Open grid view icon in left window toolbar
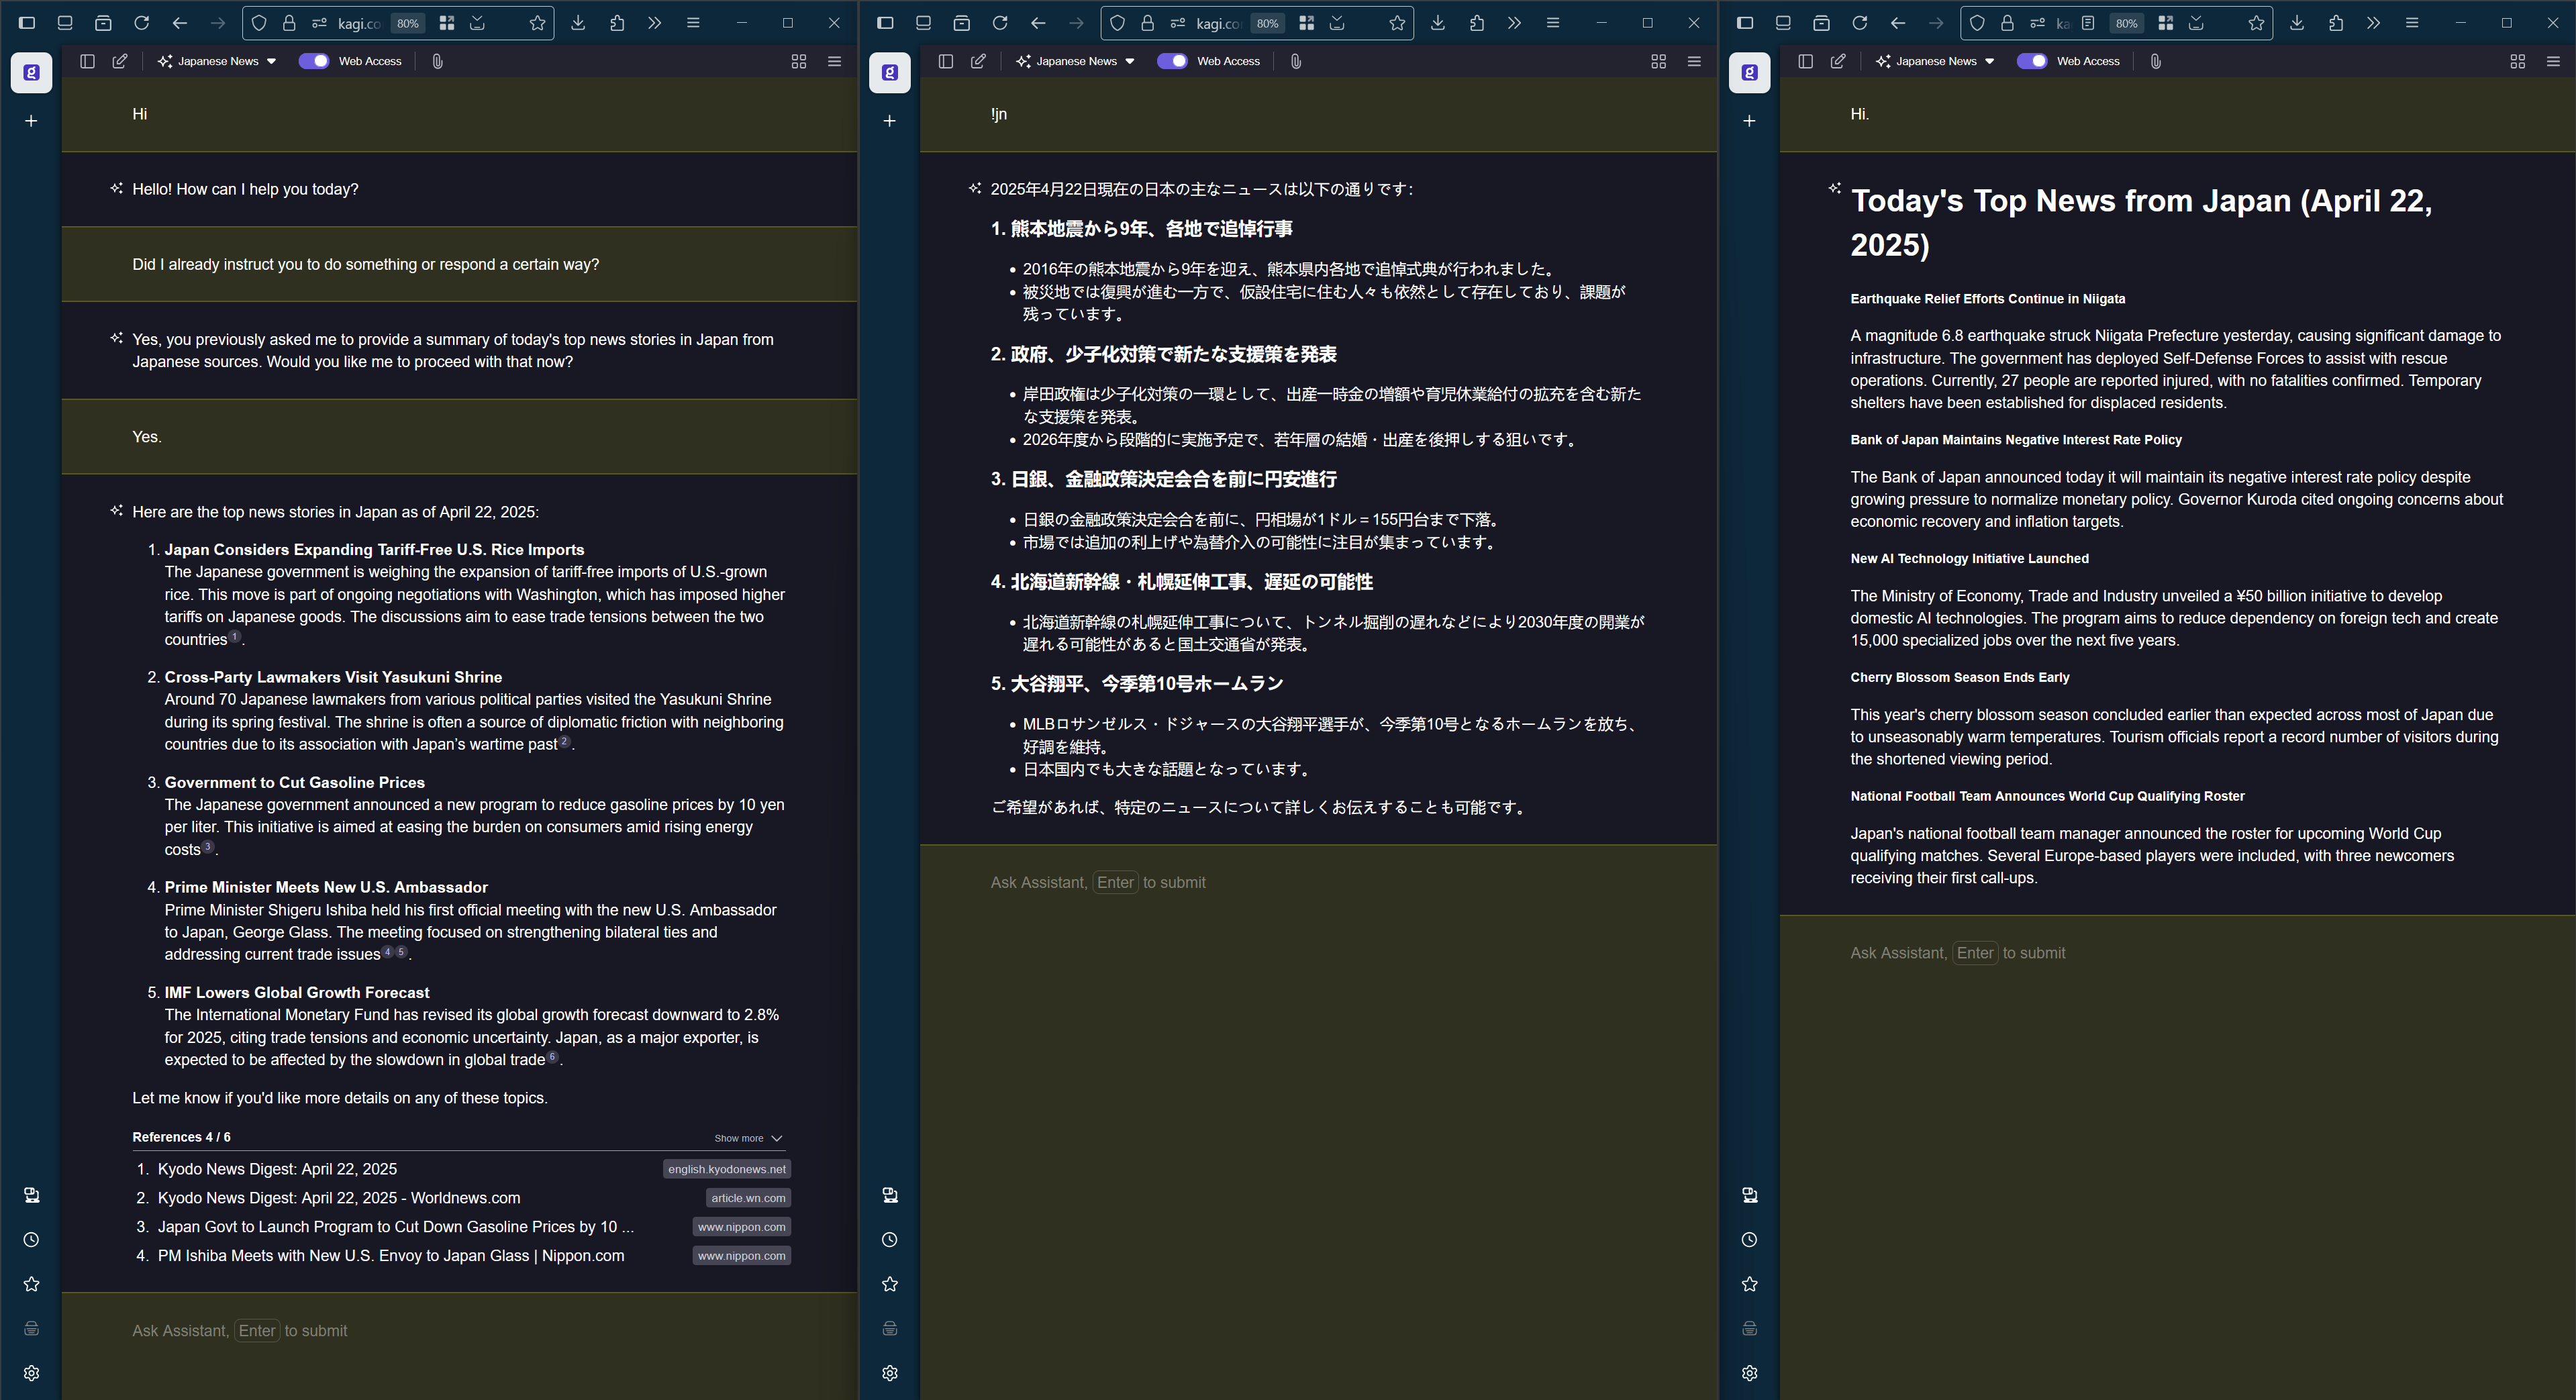The image size is (2576, 1400). (798, 61)
